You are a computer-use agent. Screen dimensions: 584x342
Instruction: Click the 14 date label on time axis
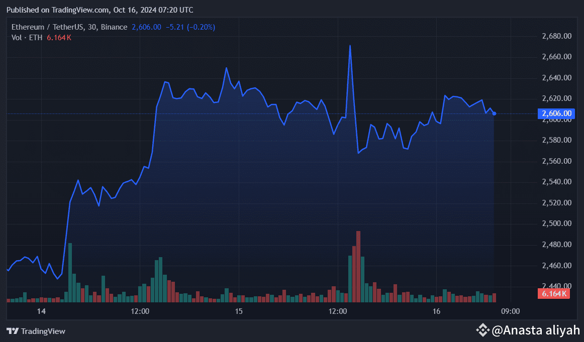point(41,311)
